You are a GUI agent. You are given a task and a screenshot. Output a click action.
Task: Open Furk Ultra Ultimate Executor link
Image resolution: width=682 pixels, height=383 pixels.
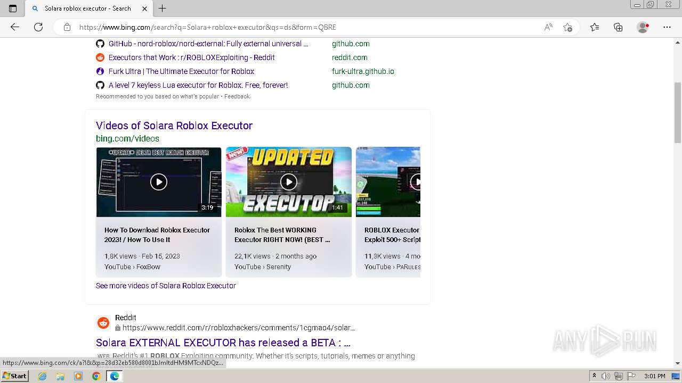click(181, 71)
